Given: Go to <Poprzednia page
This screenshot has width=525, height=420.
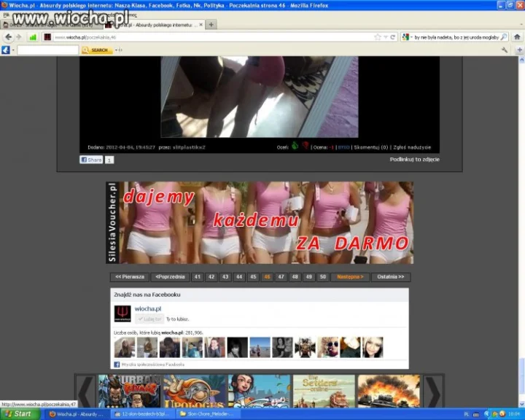Looking at the screenshot, I should (170, 277).
